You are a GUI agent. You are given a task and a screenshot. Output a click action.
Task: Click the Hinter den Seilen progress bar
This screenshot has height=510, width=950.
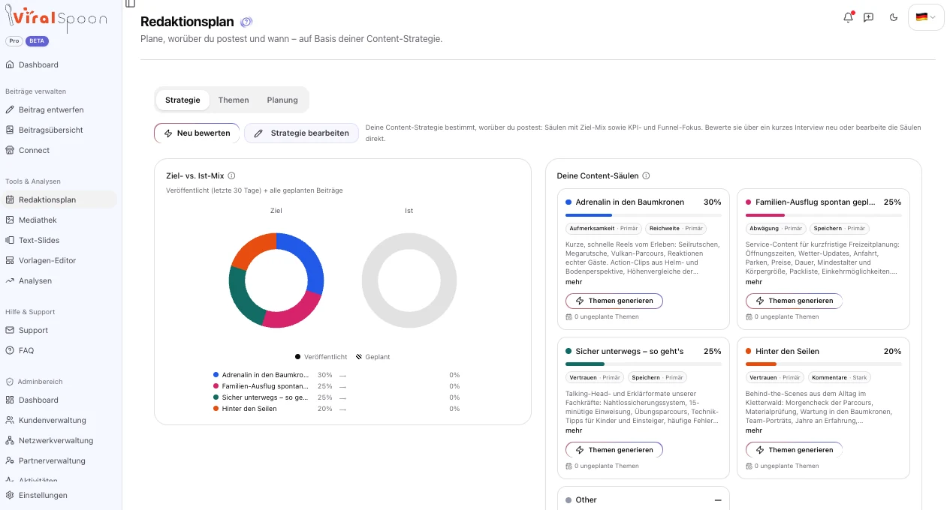coord(824,364)
